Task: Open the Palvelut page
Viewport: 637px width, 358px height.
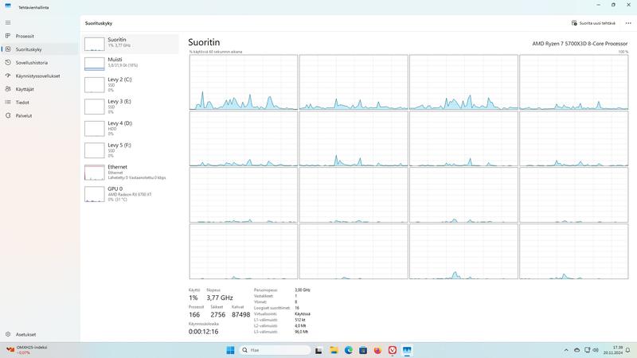Action: pos(24,115)
